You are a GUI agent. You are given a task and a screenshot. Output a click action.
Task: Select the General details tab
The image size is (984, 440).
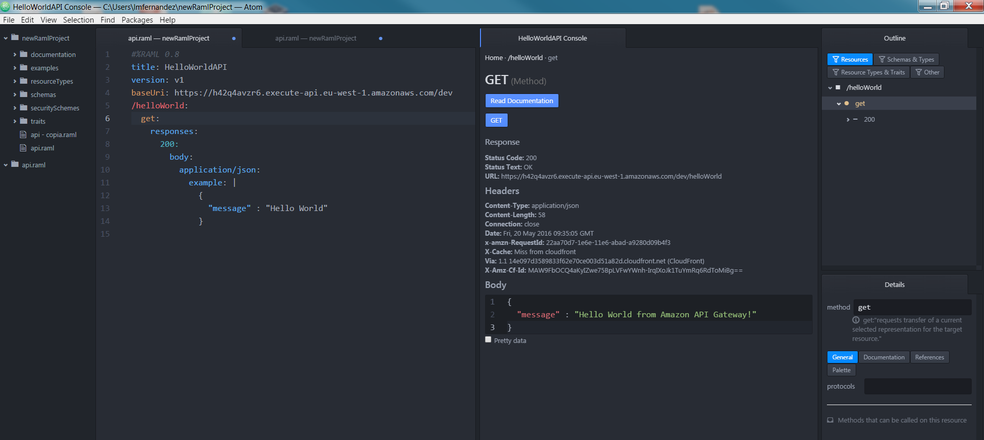pyautogui.click(x=842, y=357)
